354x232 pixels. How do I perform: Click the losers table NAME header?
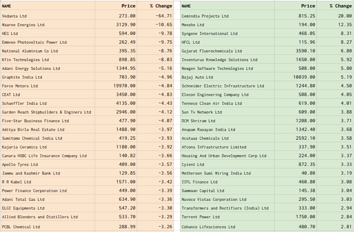[x=48, y=6]
